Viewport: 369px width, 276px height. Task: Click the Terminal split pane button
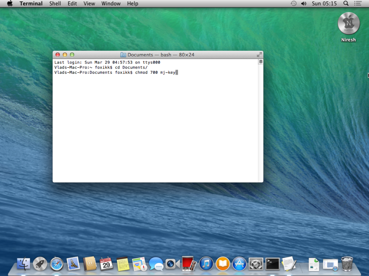click(261, 62)
